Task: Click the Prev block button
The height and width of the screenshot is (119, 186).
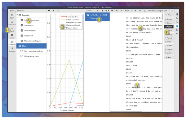Action: 169,15
